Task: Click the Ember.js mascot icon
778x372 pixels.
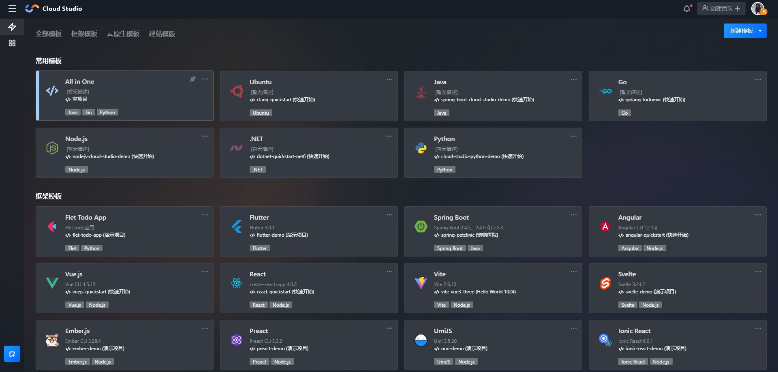Action: click(x=52, y=340)
